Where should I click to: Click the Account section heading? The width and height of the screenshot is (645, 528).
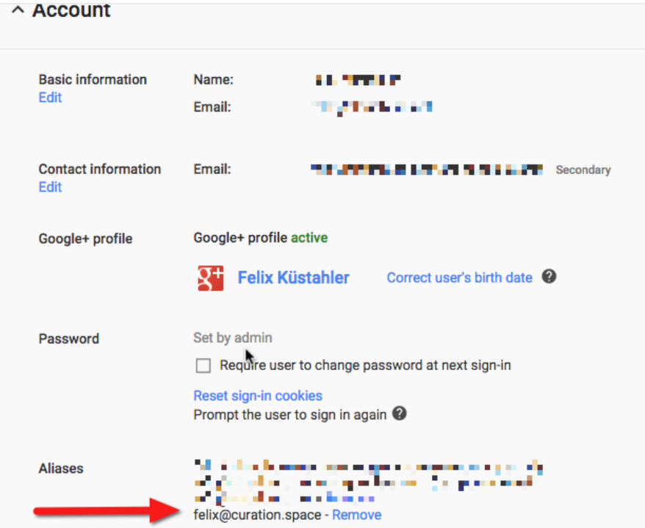click(71, 10)
